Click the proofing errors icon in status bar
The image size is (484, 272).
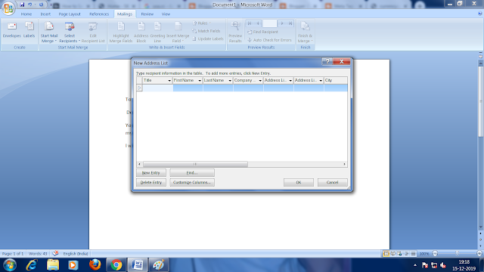[x=55, y=254]
